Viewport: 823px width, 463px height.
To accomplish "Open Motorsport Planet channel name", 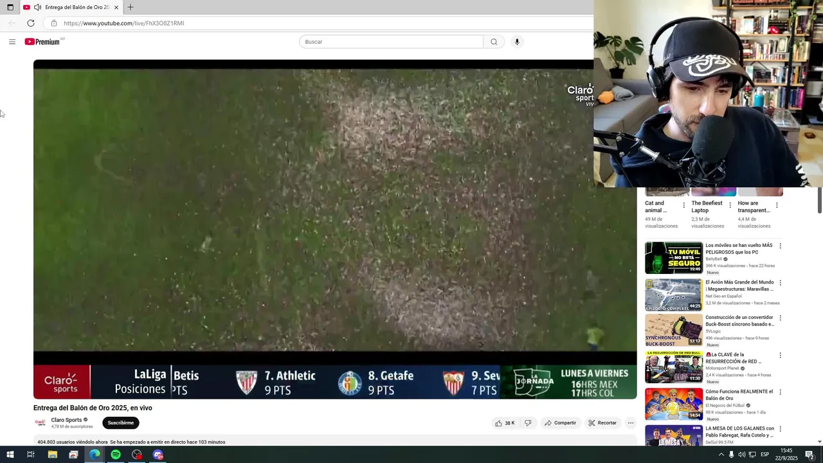I will (723, 368).
